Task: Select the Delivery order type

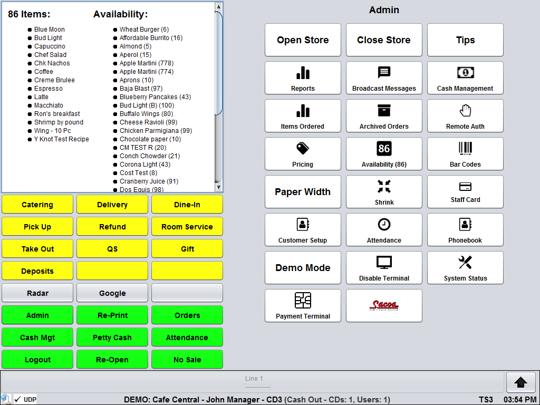Action: [x=112, y=204]
